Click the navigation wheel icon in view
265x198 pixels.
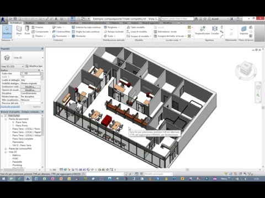258,88
